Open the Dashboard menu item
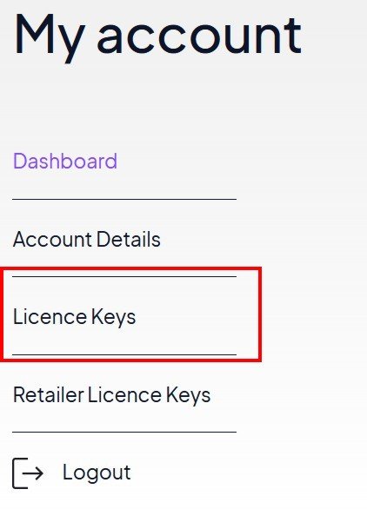 (65, 161)
